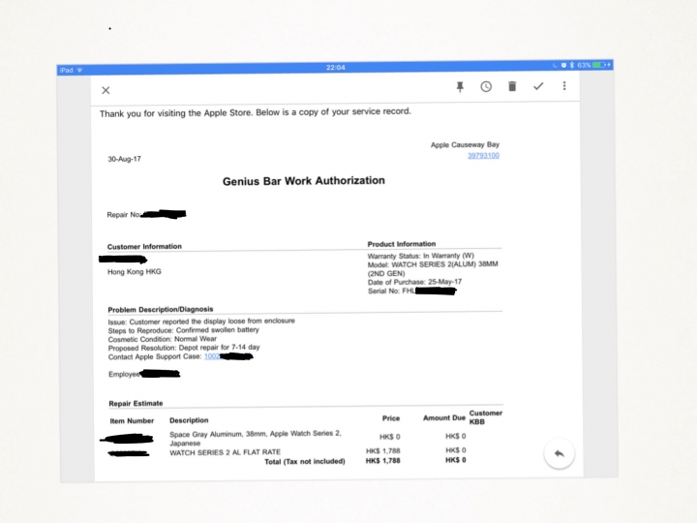697x523 pixels.
Task: Select the 'Amount Due' column header
Action: click(444, 418)
